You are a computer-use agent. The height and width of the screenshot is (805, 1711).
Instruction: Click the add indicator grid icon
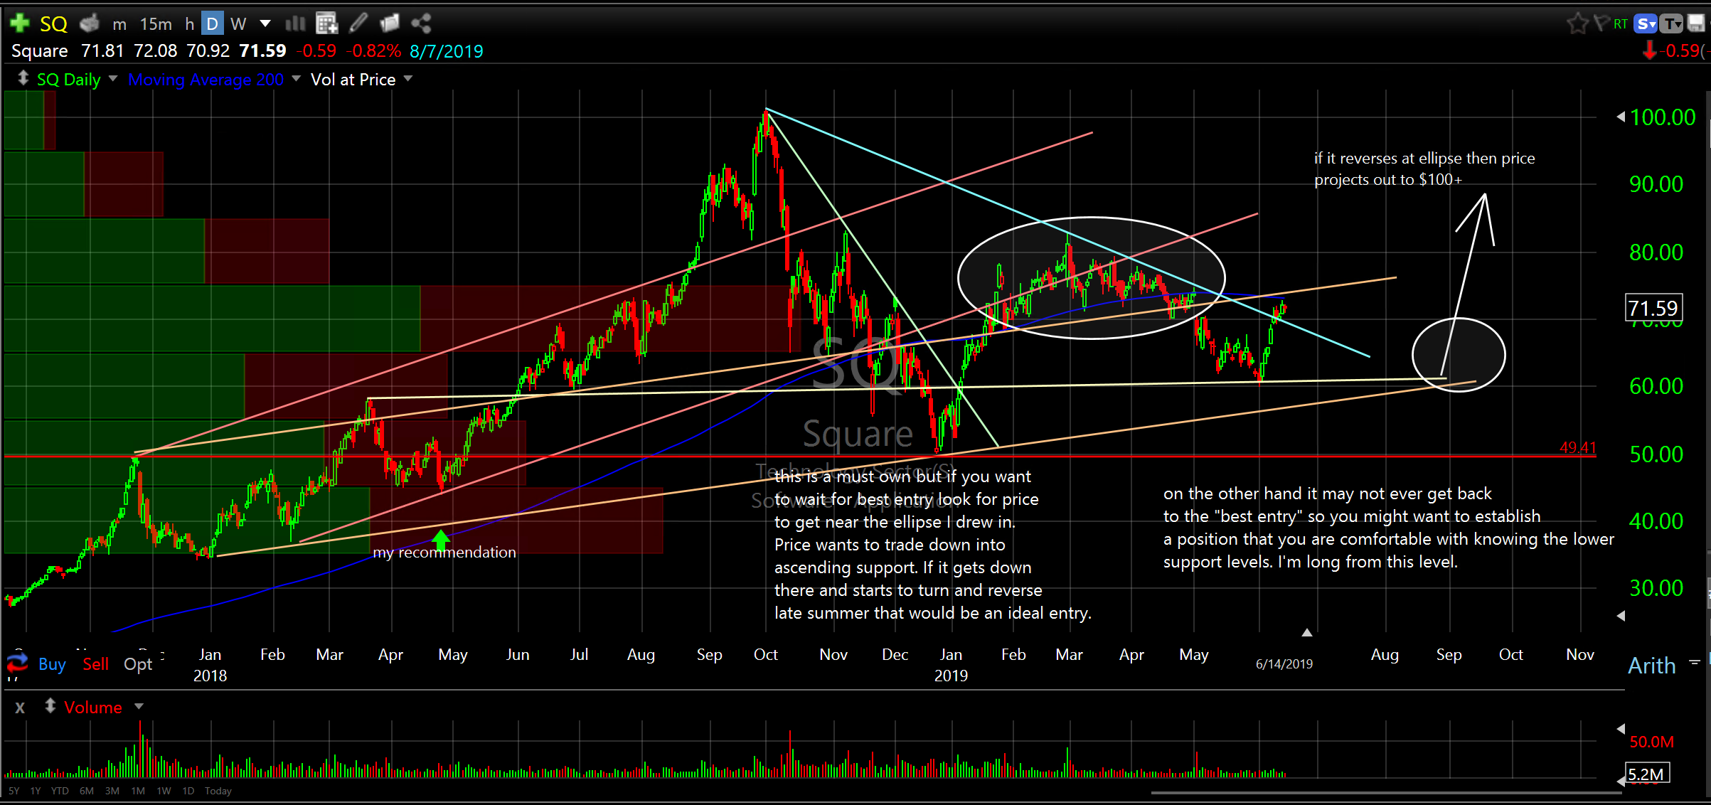326,23
